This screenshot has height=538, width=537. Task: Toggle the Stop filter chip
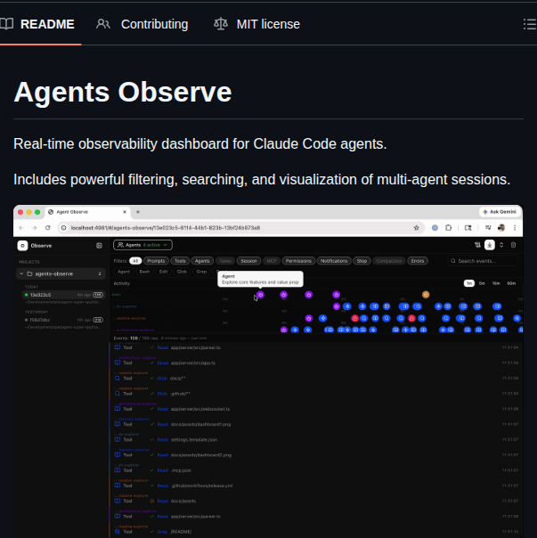[362, 261]
